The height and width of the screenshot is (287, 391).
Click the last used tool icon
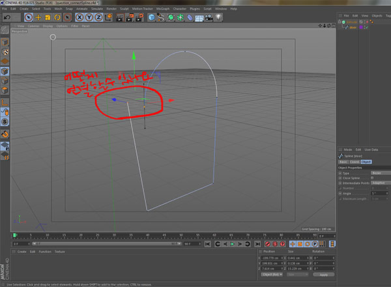point(67,17)
